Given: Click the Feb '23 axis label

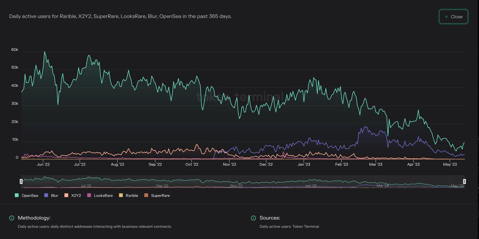Looking at the screenshot, I should click(x=341, y=164).
